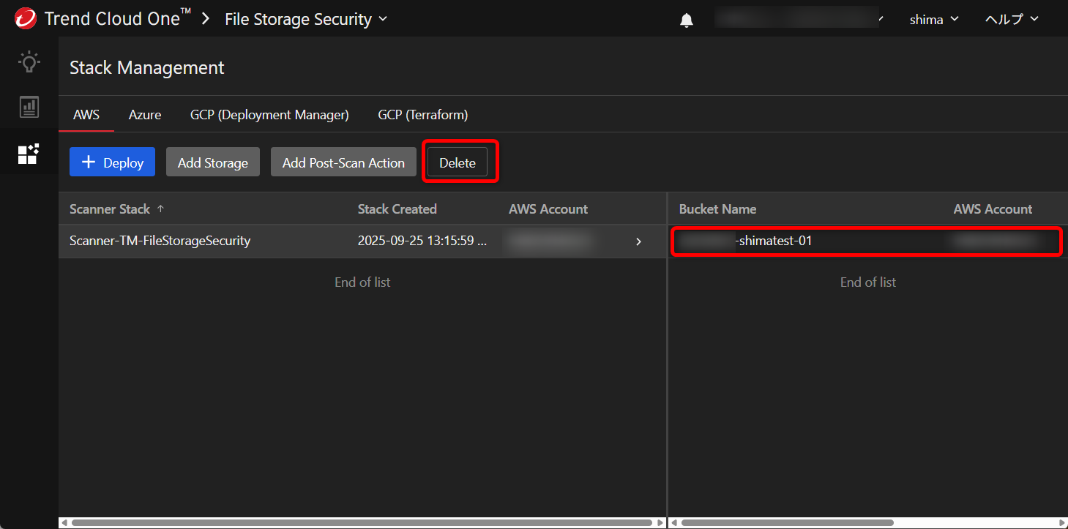Open the notifications bell
1068x529 pixels.
pyautogui.click(x=687, y=20)
